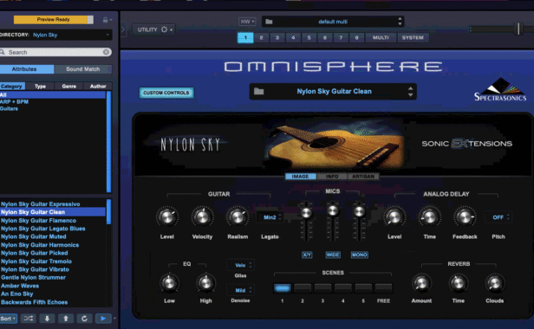Click the lock icon beside Preview Ready

pos(106,20)
